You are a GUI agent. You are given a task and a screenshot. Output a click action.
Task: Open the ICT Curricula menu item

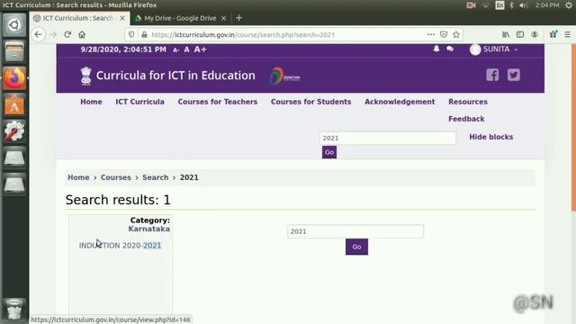[140, 102]
